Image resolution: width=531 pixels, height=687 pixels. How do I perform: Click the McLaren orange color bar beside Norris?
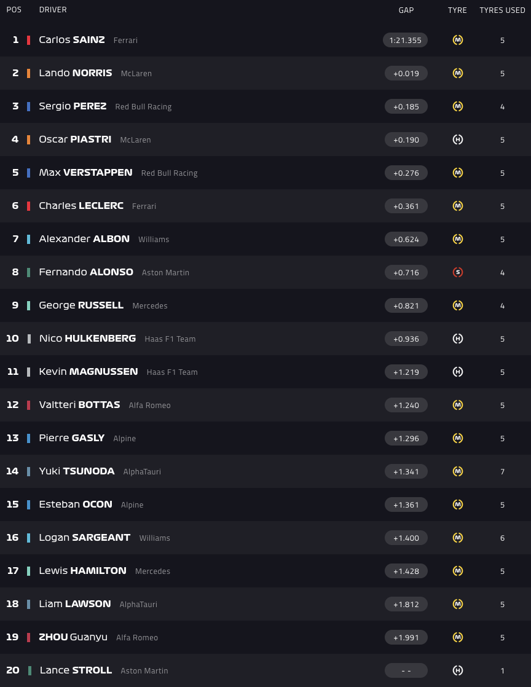click(28, 73)
